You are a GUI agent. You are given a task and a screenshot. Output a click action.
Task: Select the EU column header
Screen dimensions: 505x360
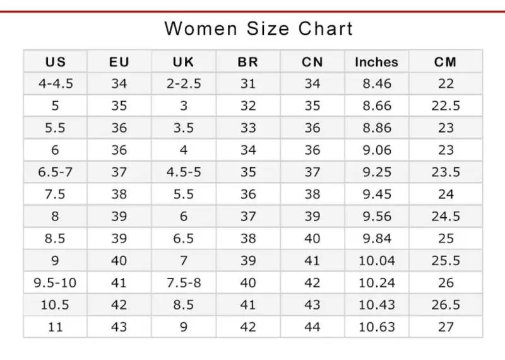point(119,61)
